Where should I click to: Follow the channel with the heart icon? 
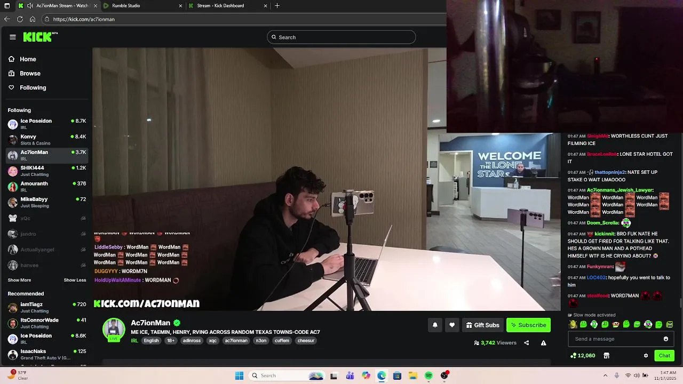(x=452, y=325)
